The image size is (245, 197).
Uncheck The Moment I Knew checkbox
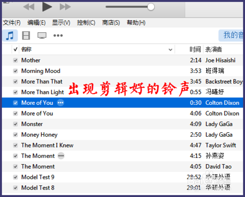point(15,145)
